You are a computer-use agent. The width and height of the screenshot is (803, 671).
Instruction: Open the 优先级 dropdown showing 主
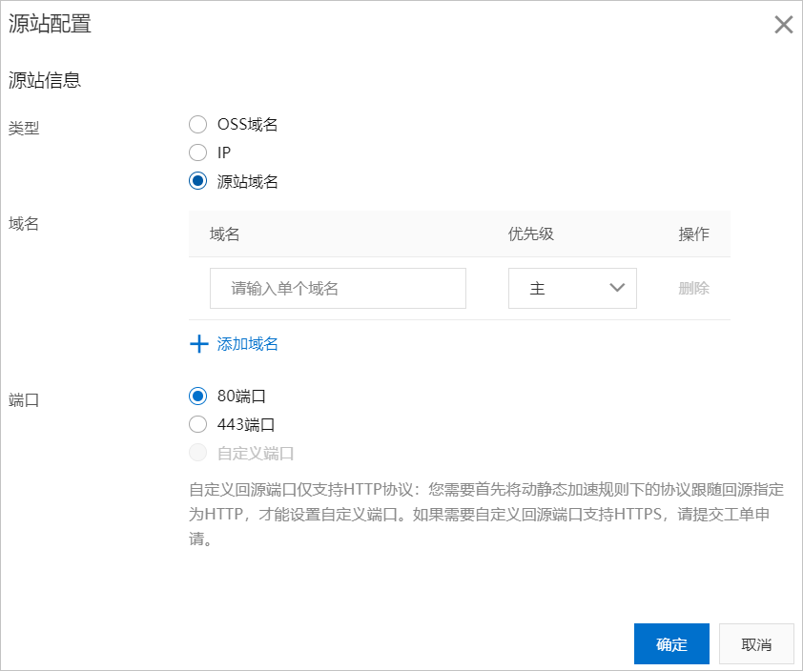[x=572, y=288]
